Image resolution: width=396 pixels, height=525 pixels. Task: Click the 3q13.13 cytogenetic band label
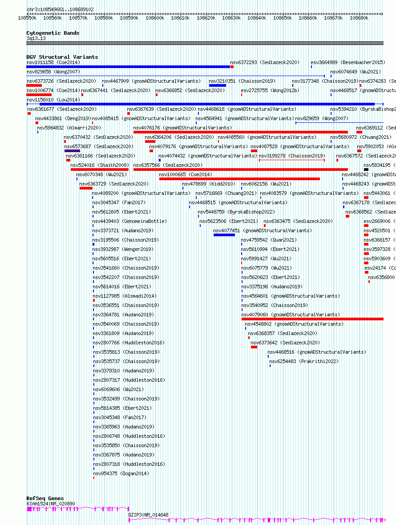(x=36, y=39)
